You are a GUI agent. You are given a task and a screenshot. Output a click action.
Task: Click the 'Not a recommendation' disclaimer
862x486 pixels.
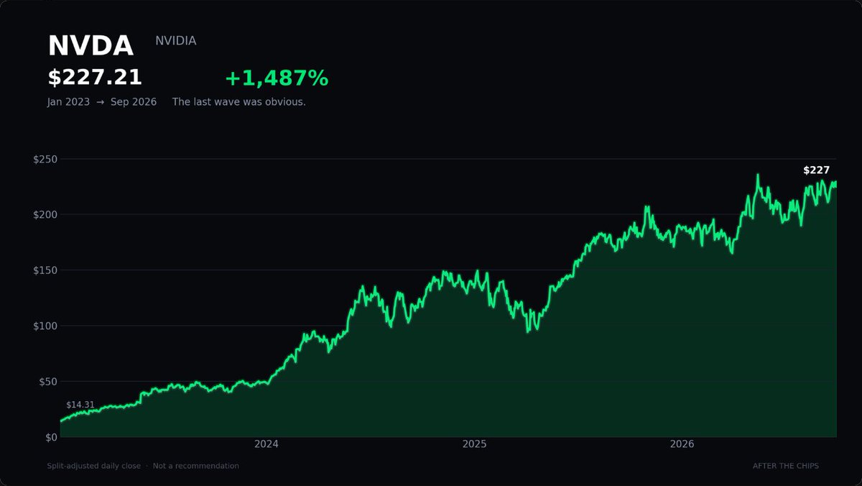(x=196, y=466)
